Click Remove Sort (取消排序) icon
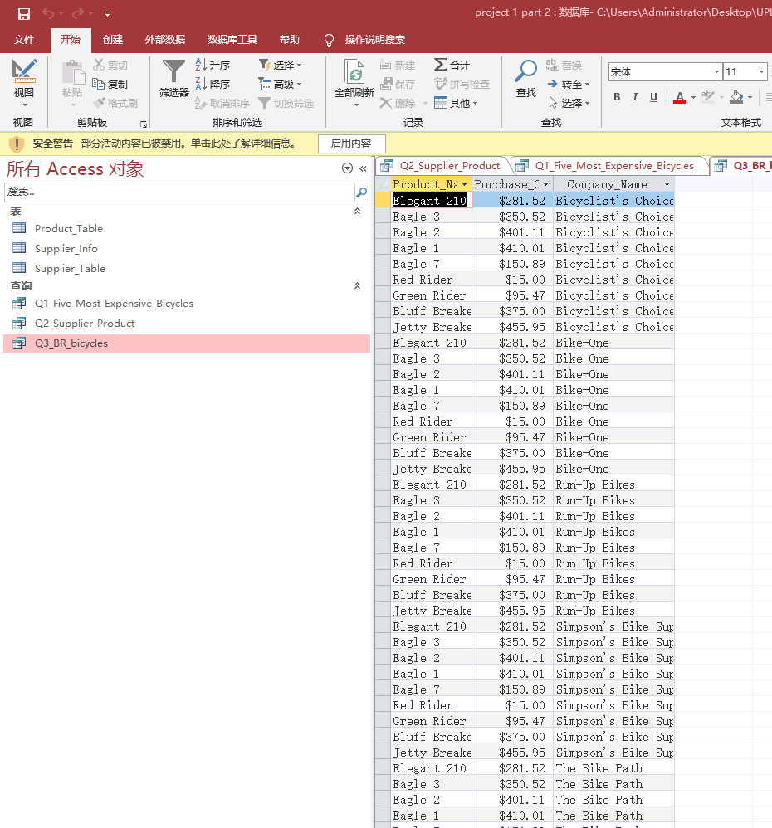Viewport: 772px width, 828px height. [x=201, y=103]
